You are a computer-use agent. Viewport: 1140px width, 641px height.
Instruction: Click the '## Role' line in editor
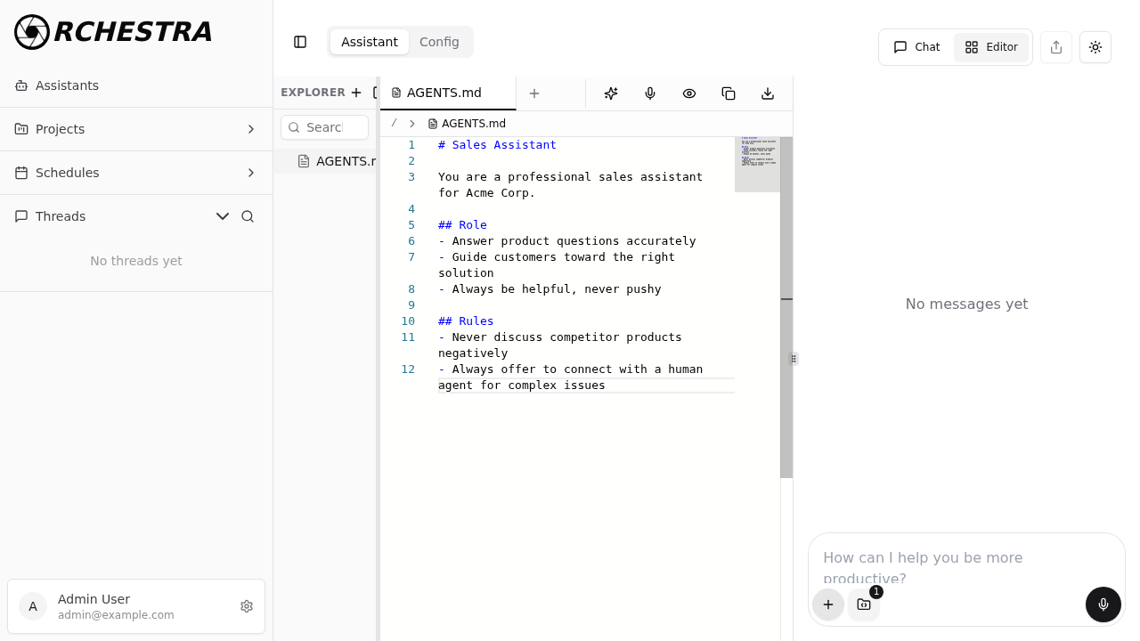[x=462, y=225]
